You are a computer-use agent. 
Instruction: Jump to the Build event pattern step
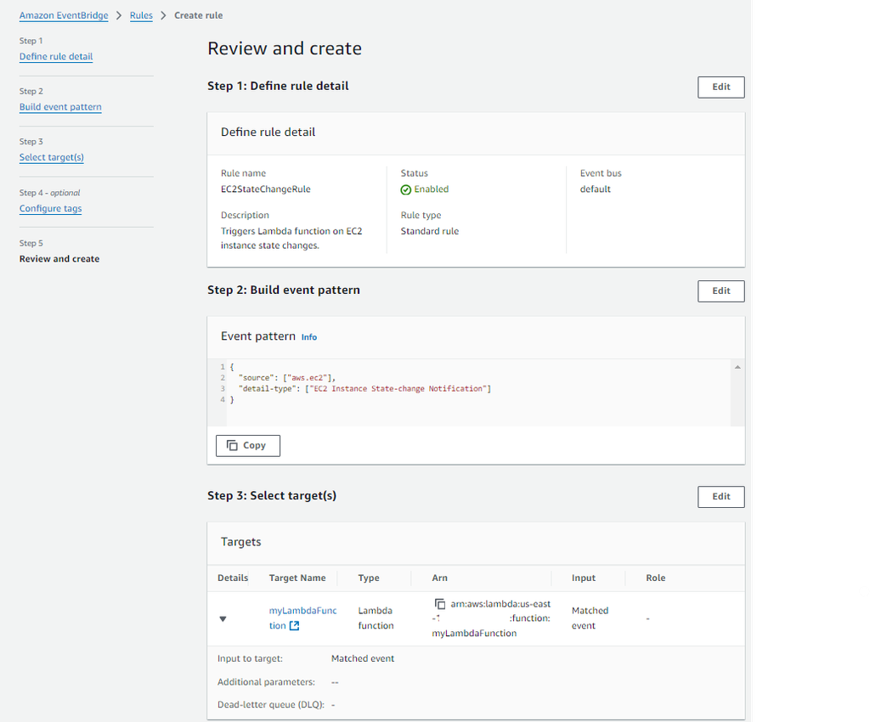[x=60, y=107]
